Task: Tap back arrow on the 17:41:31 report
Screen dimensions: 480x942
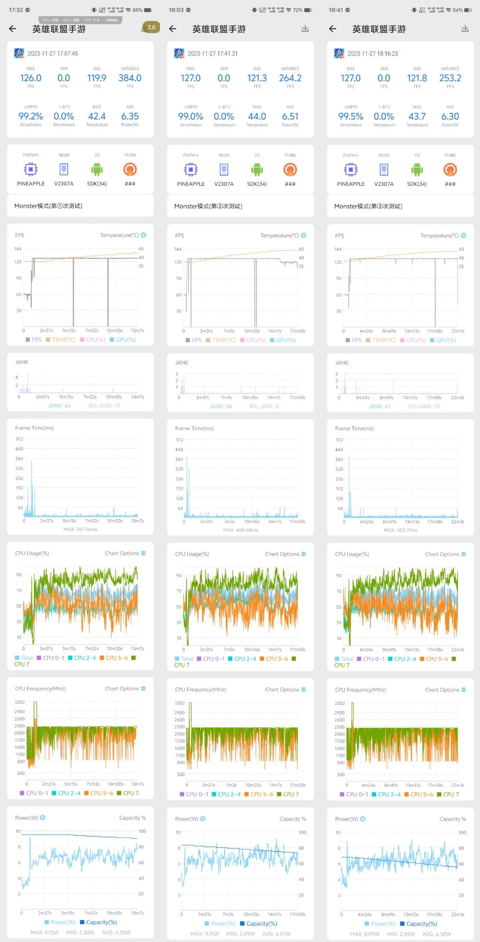Action: tap(173, 29)
